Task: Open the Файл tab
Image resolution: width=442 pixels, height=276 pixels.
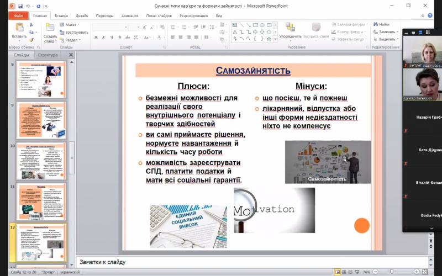Action: click(x=18, y=16)
